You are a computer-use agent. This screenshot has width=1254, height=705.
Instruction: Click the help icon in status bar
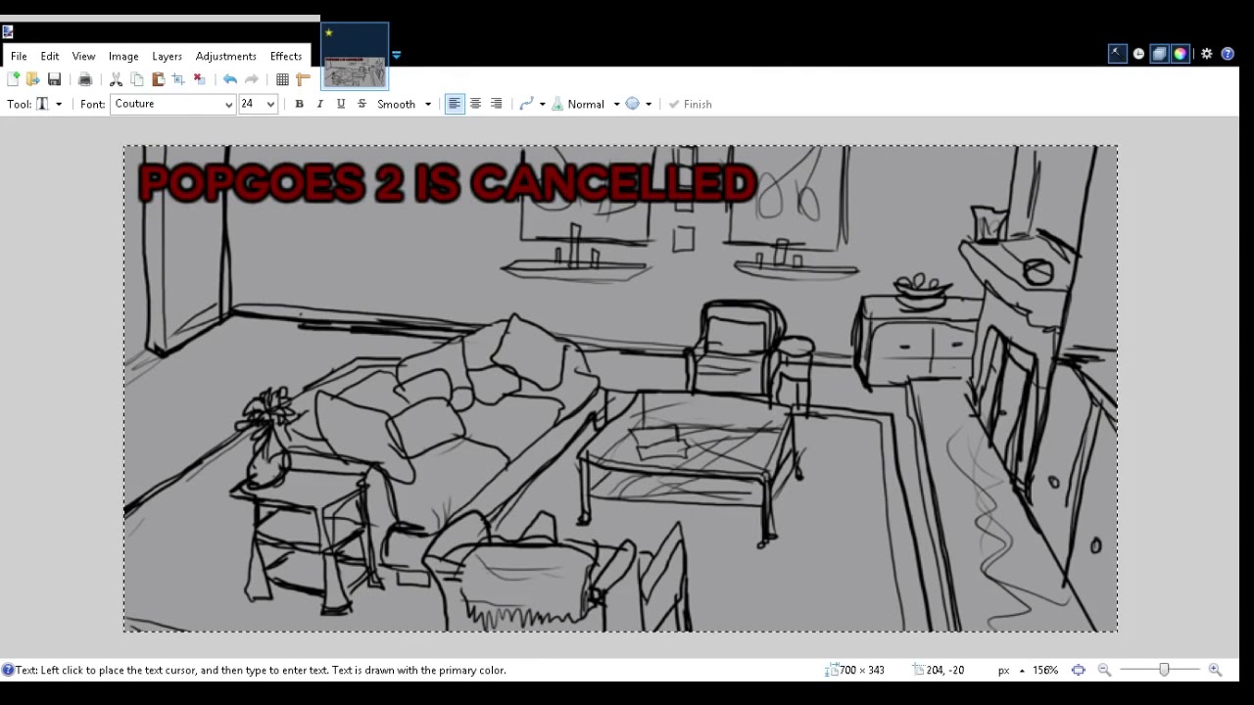8,671
